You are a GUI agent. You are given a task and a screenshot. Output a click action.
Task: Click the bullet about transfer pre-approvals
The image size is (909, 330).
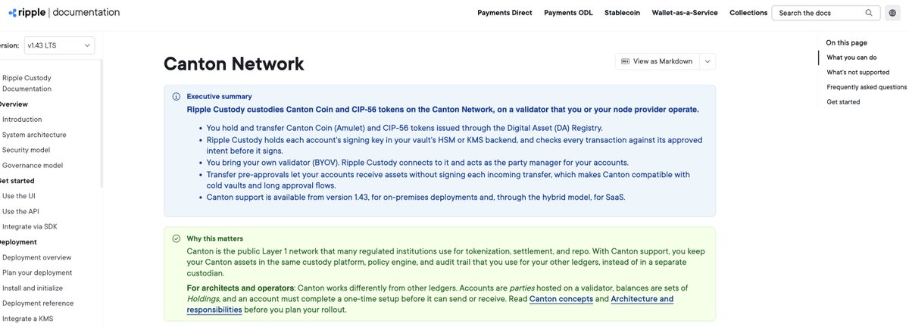[448, 180]
